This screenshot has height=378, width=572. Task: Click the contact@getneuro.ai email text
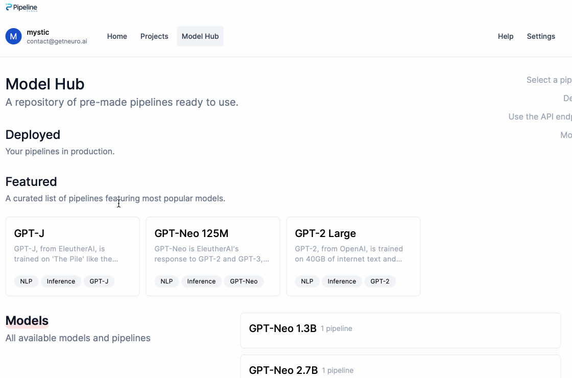tap(57, 41)
